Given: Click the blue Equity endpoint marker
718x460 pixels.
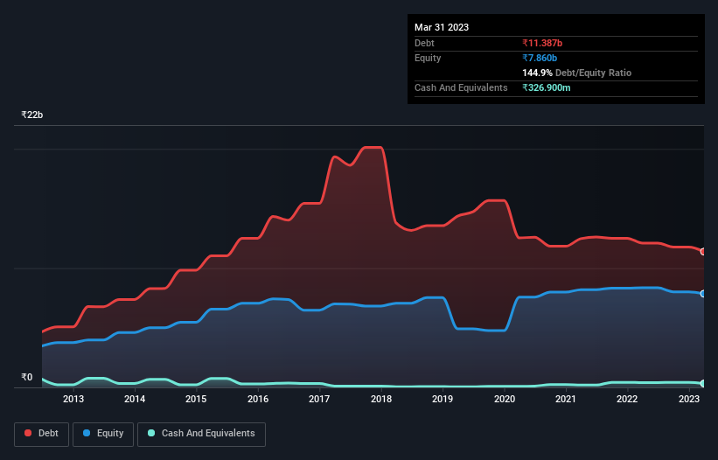Looking at the screenshot, I should point(703,294).
